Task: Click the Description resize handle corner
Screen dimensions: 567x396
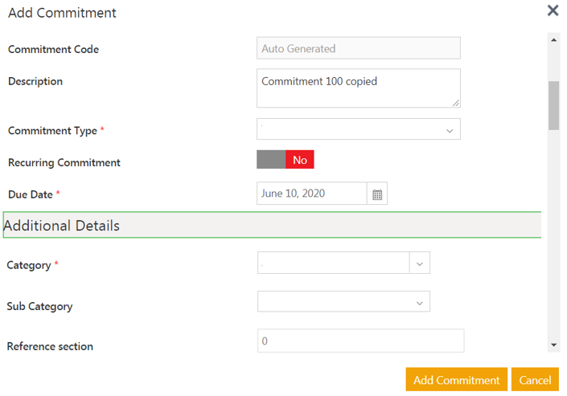Action: pyautogui.click(x=456, y=104)
